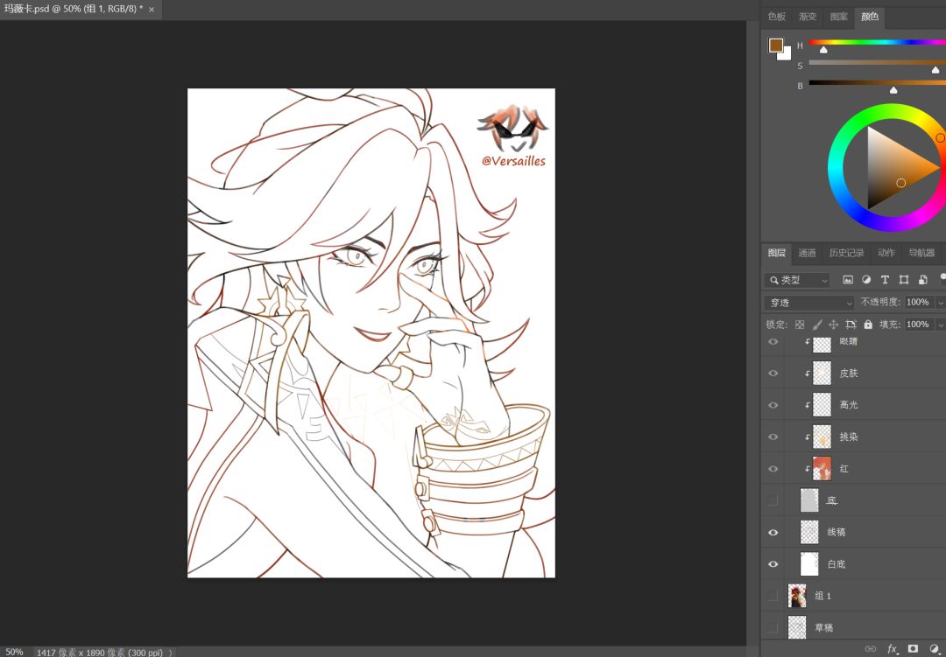This screenshot has height=657, width=946.
Task: Filter layers by shape layer icon
Action: click(x=904, y=280)
